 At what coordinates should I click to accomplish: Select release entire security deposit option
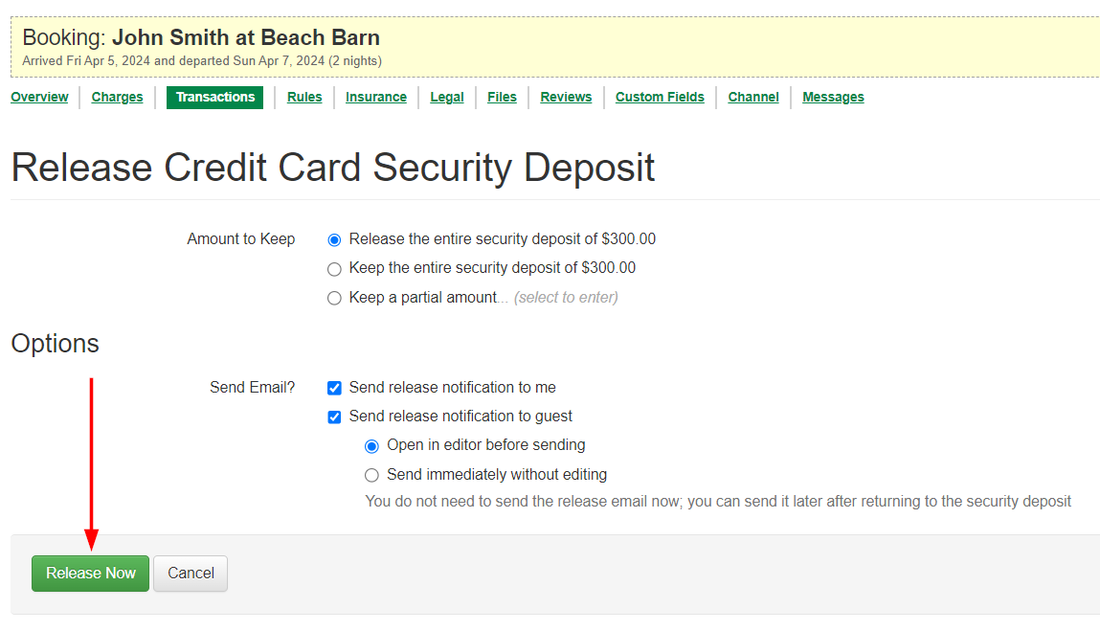(x=334, y=240)
